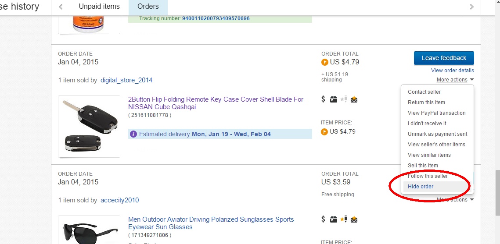Click the paid dollar icon for Nissan key order
Viewport: 500px width, 244px height.
324,99
